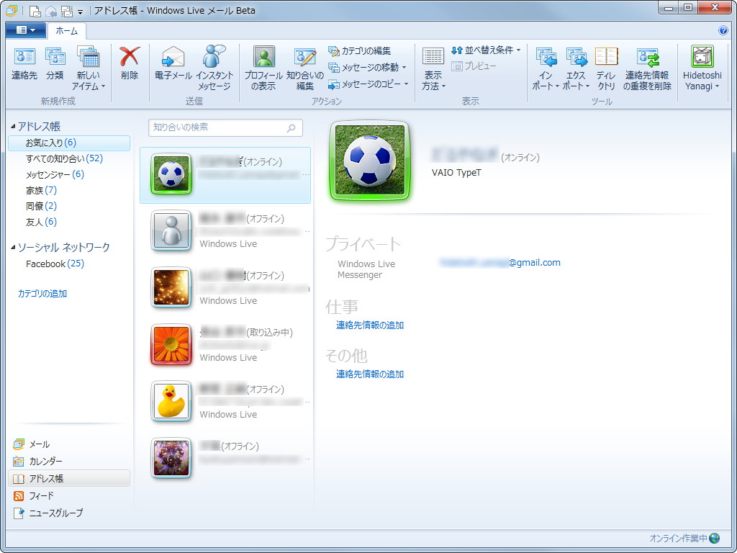Click the 分類 new category icon
The height and width of the screenshot is (553, 737).
(55, 63)
